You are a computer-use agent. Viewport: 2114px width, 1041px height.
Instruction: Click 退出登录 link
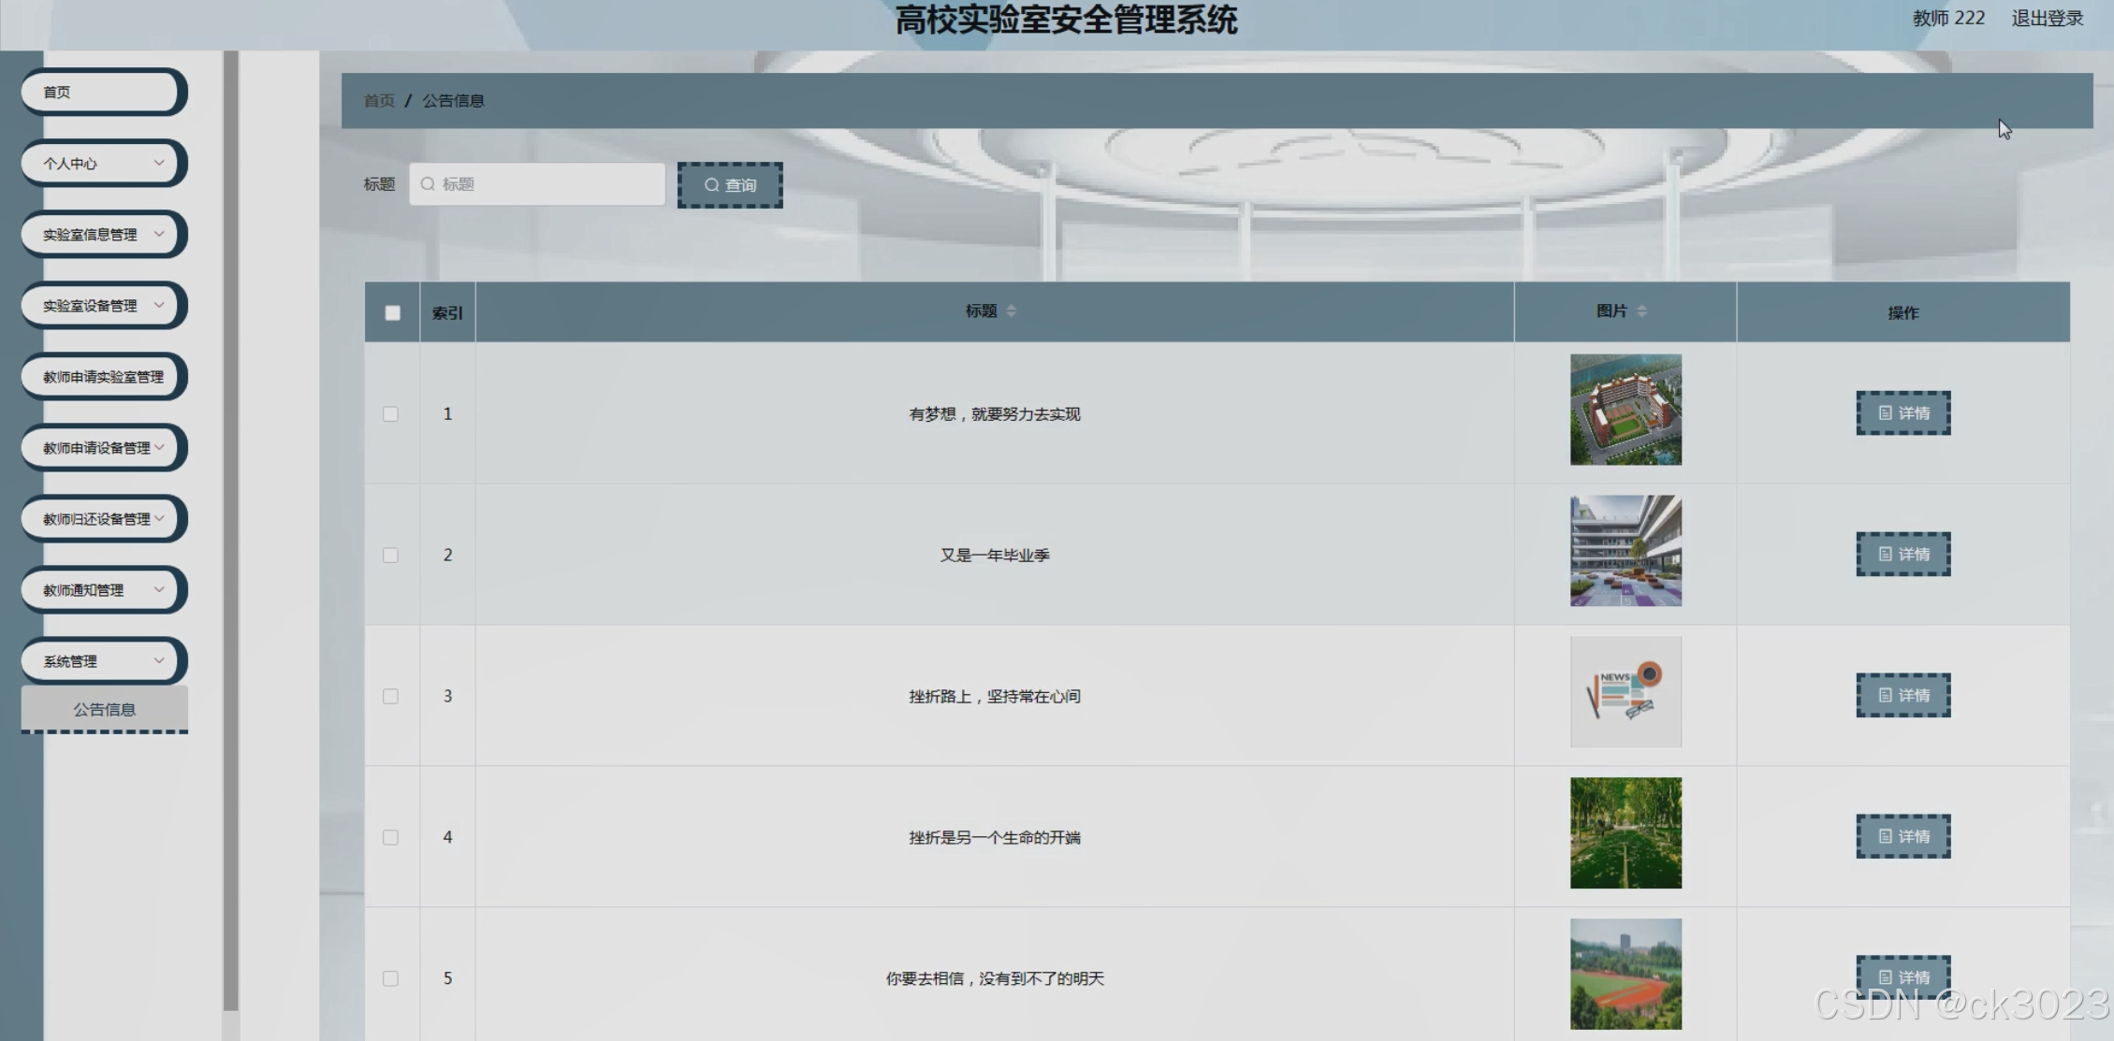pyautogui.click(x=2047, y=19)
